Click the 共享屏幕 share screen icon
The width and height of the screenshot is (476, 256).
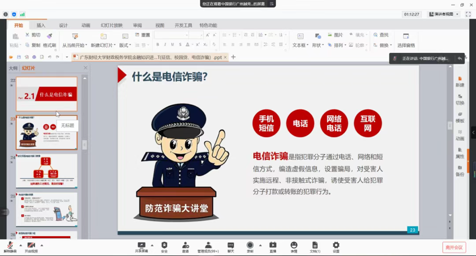[141, 246]
